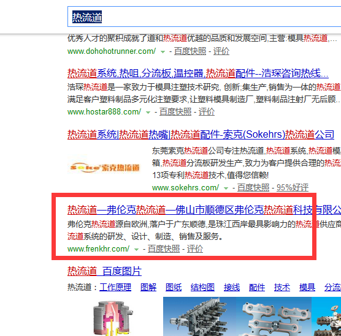This screenshot has width=341, height=336.
Task: Expand the frenkhr.com URL dropdown arrow
Action: point(136,250)
